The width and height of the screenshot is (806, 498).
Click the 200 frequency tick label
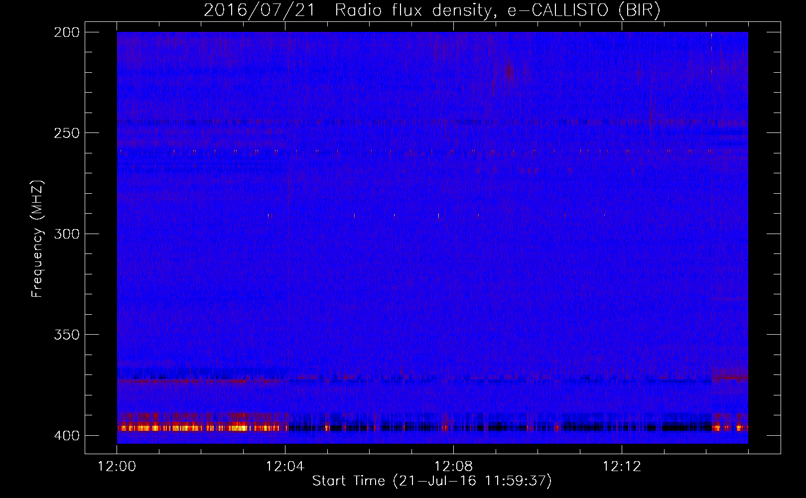[67, 32]
